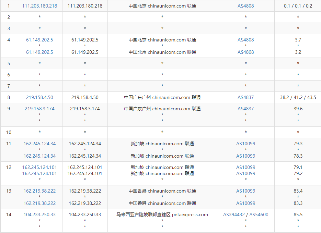This screenshot has width=321, height=233.
Task: Click hop number '8' cell
Action: tap(9, 97)
